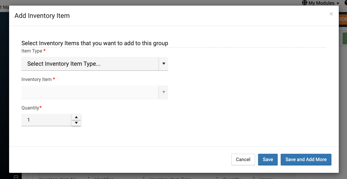Open the Quantity column options dots
This screenshot has width=347, height=179.
pos(253,177)
